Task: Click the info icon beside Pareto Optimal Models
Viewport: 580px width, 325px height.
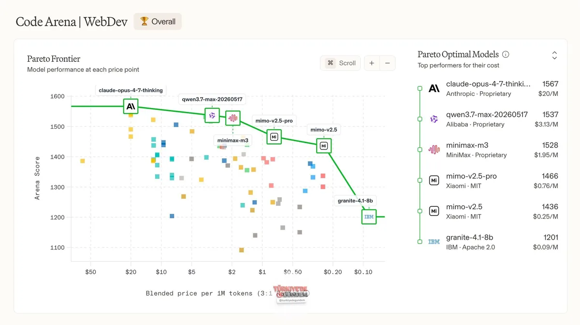Action: [506, 54]
